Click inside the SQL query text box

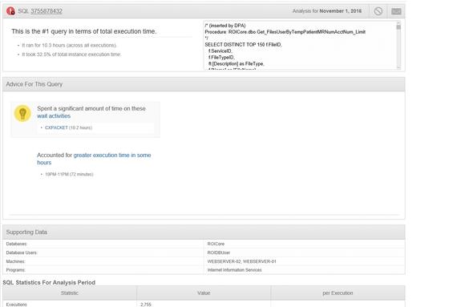click(300, 45)
